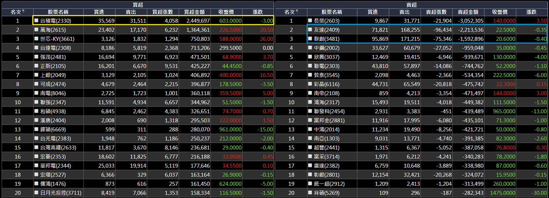The width and height of the screenshot is (549, 198).
Task: Tick the checkbox for 聯電(2303)
Action: click(310, 66)
